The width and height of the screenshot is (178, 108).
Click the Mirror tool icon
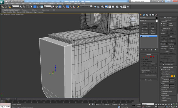[x=95, y=7]
